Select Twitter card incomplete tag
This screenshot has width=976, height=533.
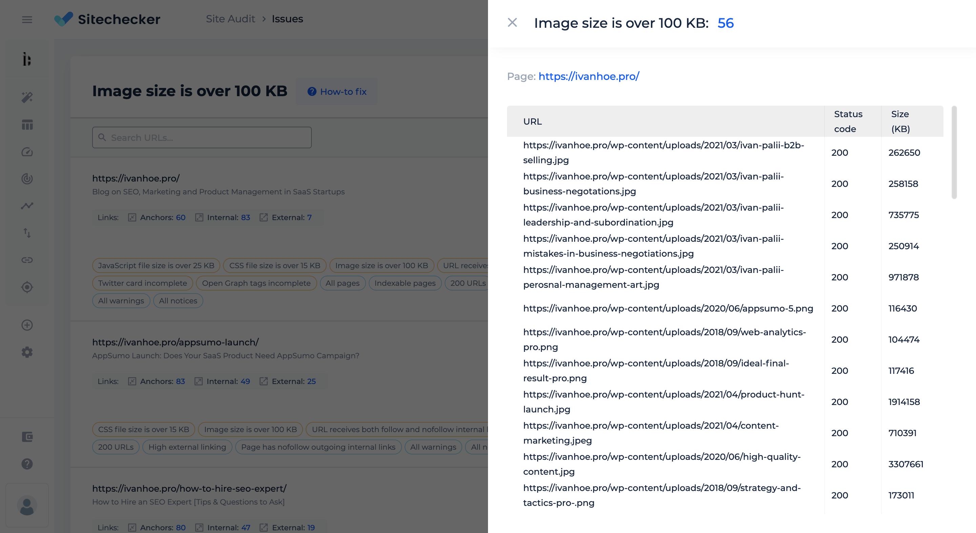click(142, 283)
